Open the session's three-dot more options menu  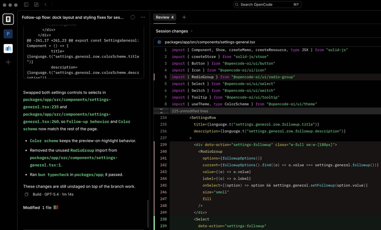143,17
